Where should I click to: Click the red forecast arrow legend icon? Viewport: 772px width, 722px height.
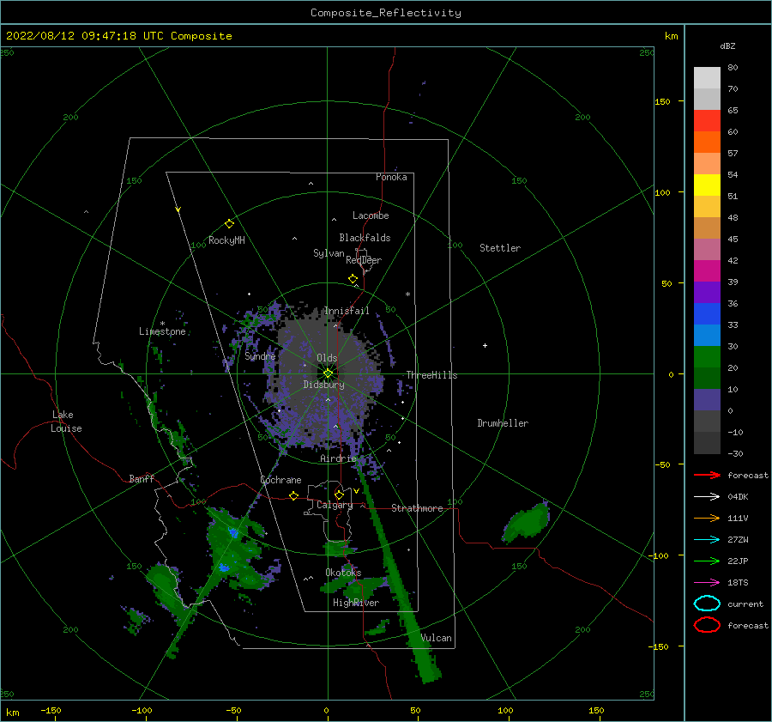pyautogui.click(x=707, y=475)
